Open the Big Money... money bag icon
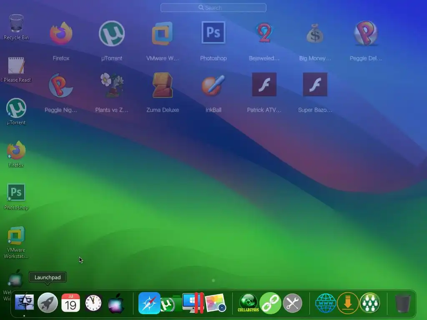Viewport: 427px width, 320px height. click(315, 34)
